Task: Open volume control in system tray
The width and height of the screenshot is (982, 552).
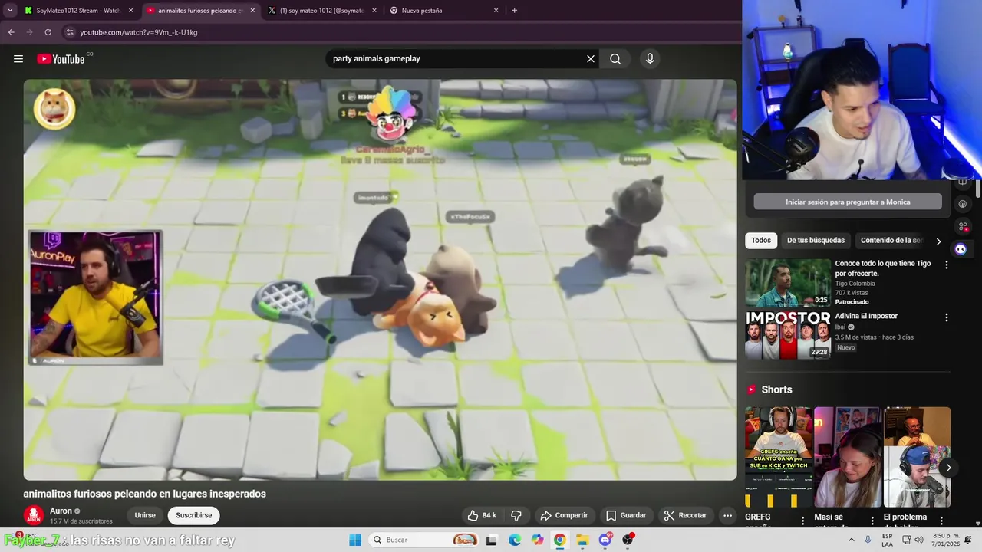Action: click(919, 540)
